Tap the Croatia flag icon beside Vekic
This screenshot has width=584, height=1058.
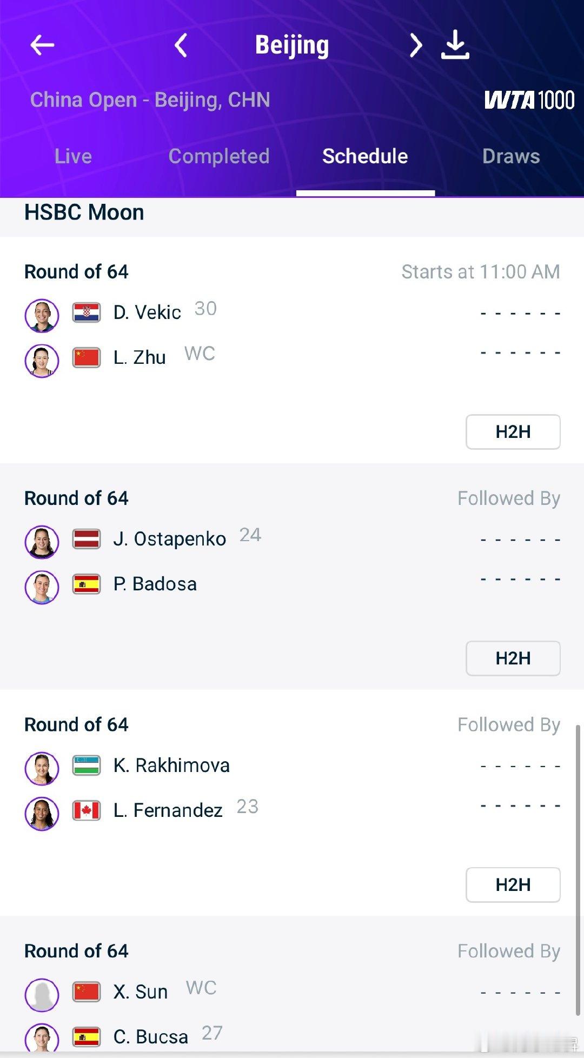click(x=87, y=312)
